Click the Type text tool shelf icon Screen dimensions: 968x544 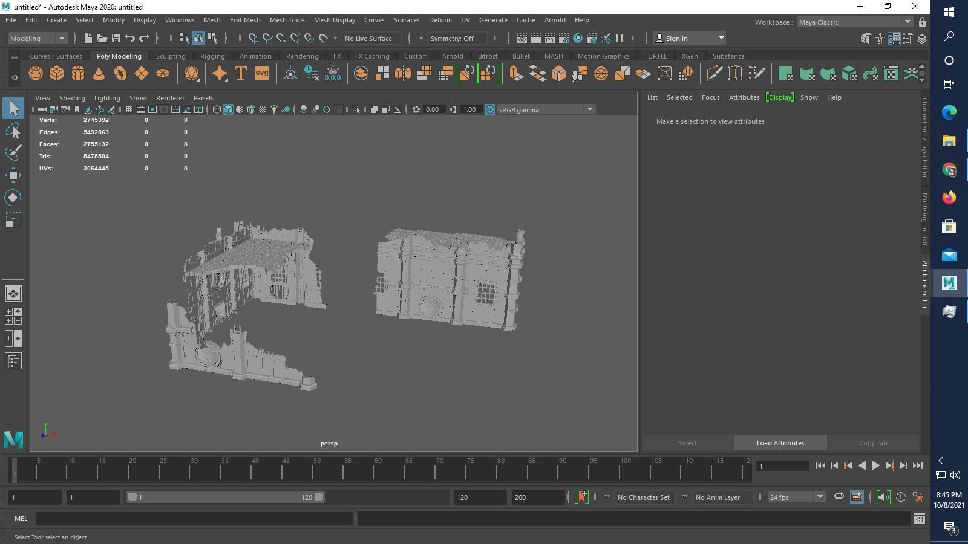(x=240, y=74)
